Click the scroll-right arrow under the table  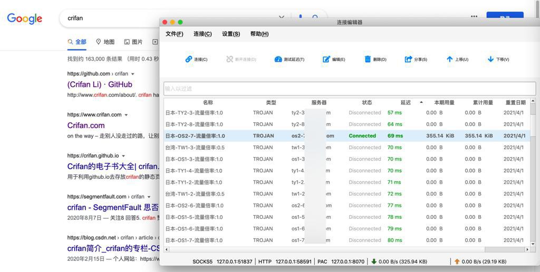click(x=527, y=249)
